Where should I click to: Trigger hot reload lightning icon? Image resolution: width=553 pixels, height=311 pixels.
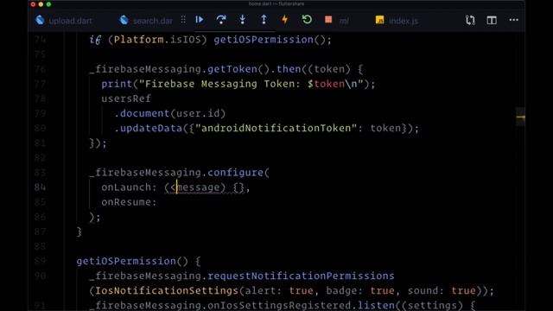[284, 20]
